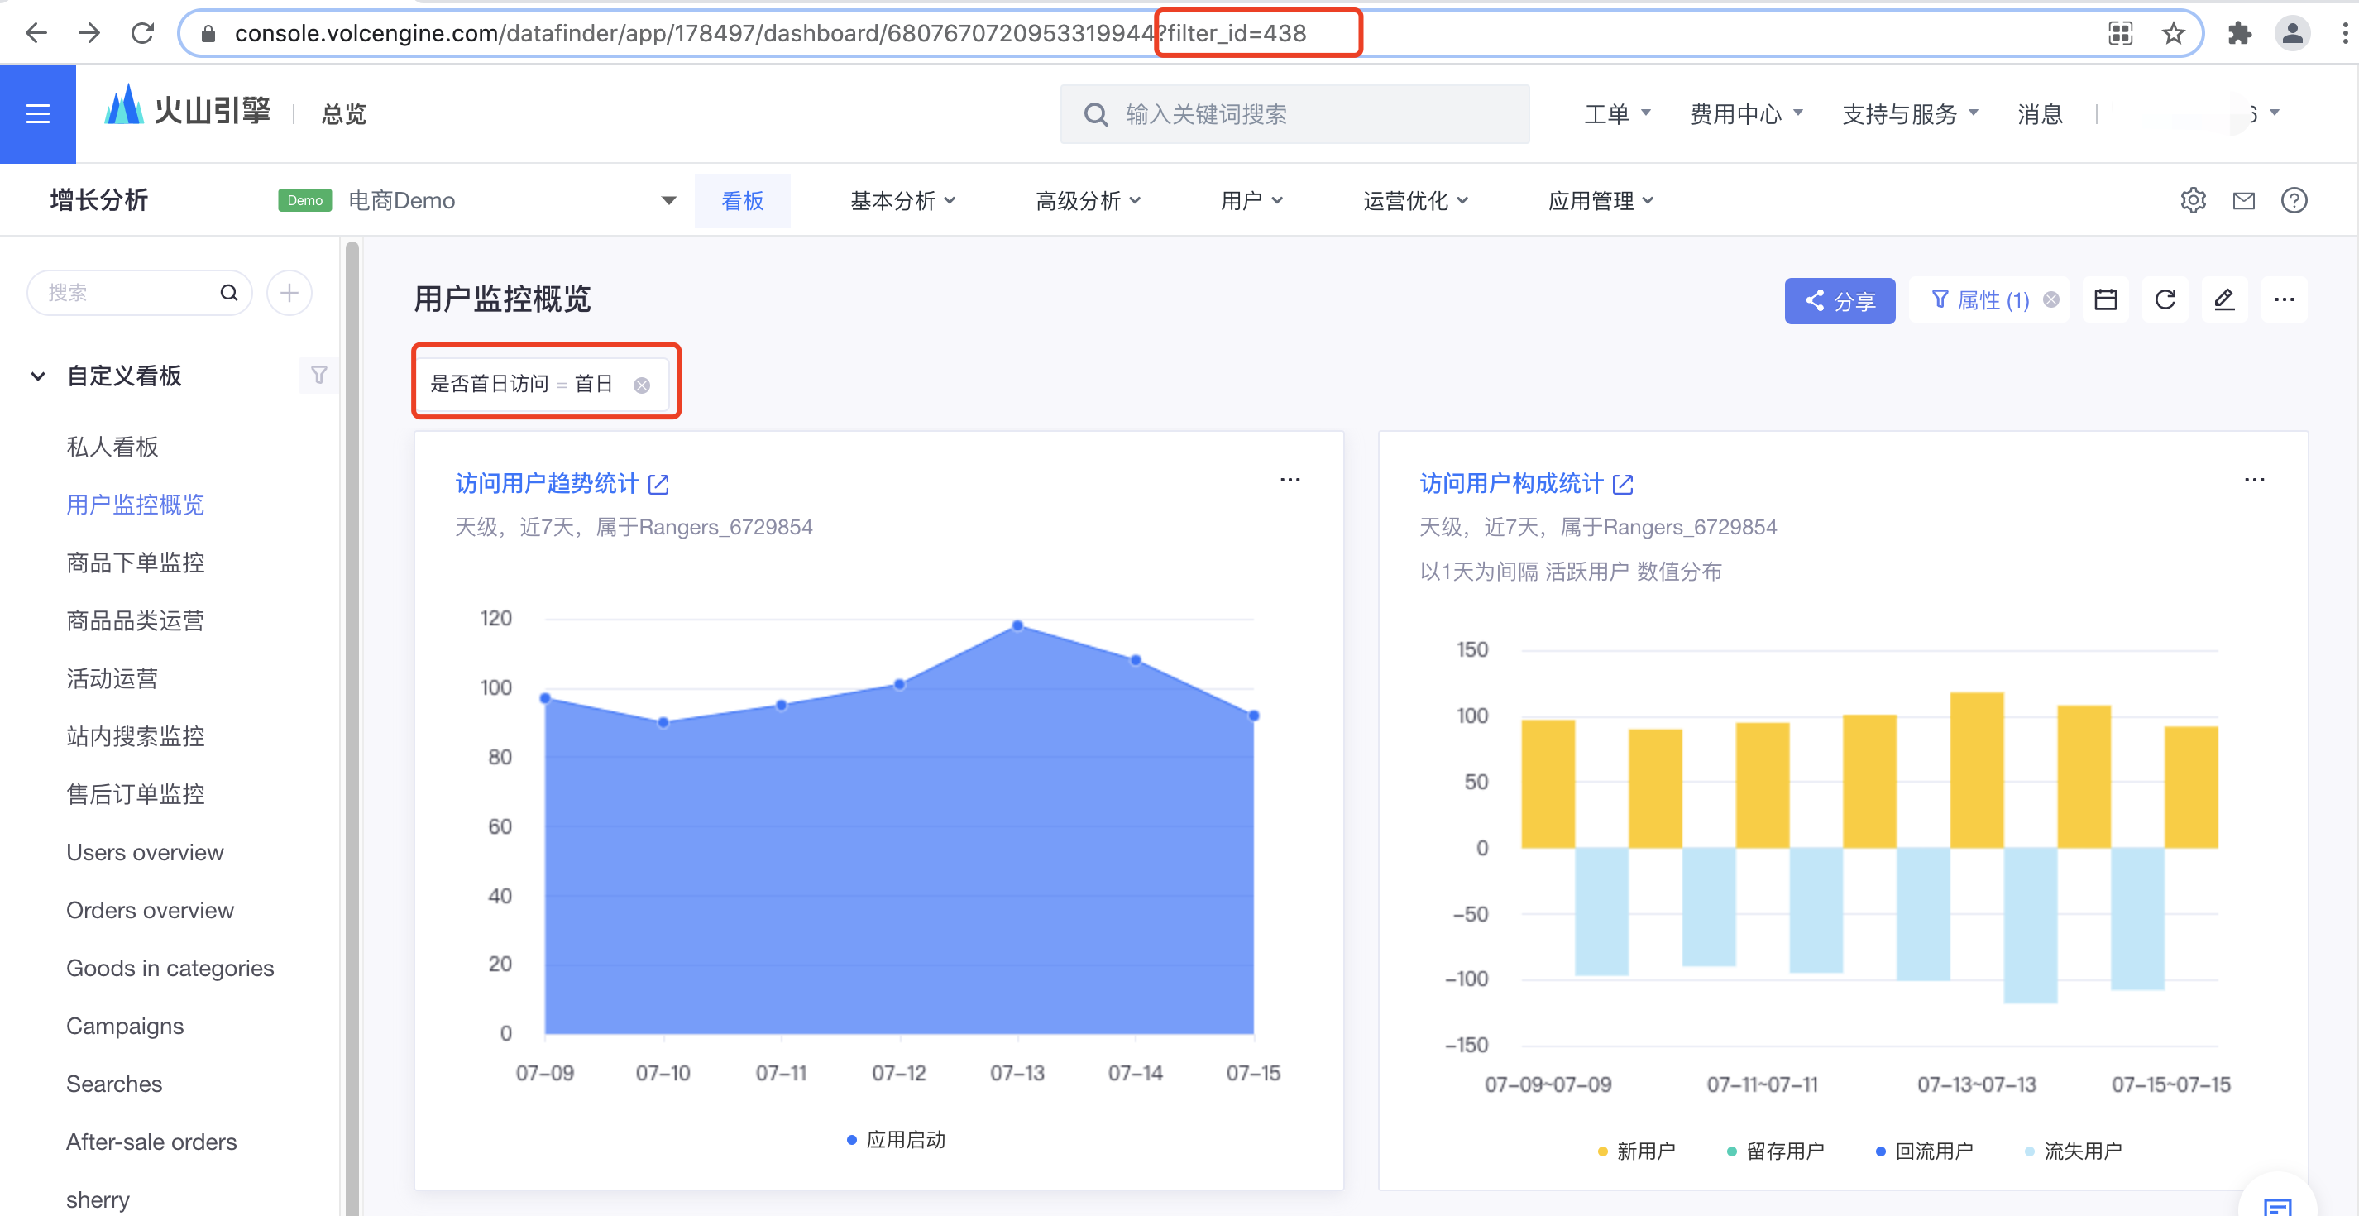Click the 消息 link
Screen dimensions: 2359x1216
pos(2040,113)
